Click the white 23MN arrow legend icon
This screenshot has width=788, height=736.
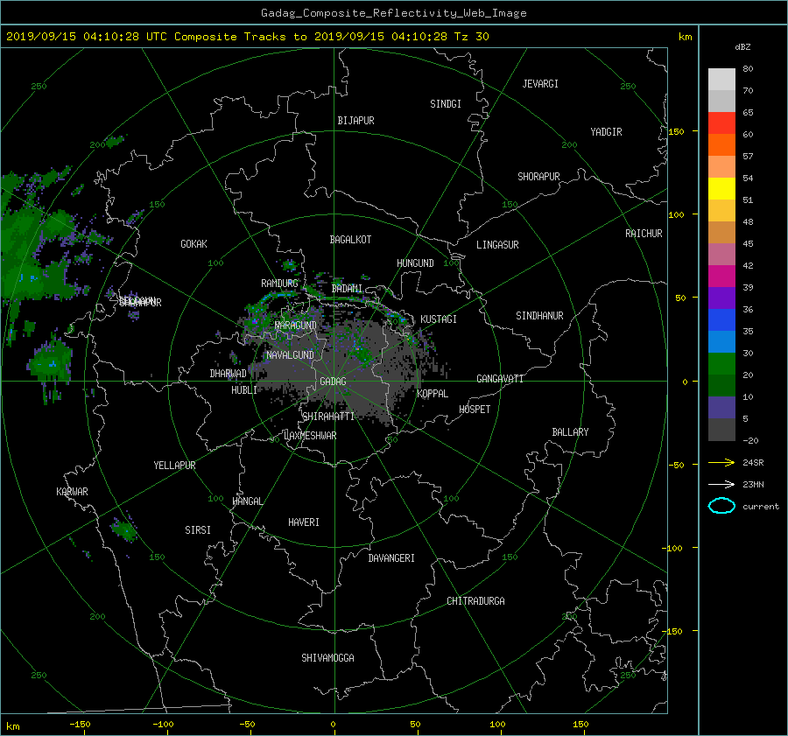click(721, 484)
